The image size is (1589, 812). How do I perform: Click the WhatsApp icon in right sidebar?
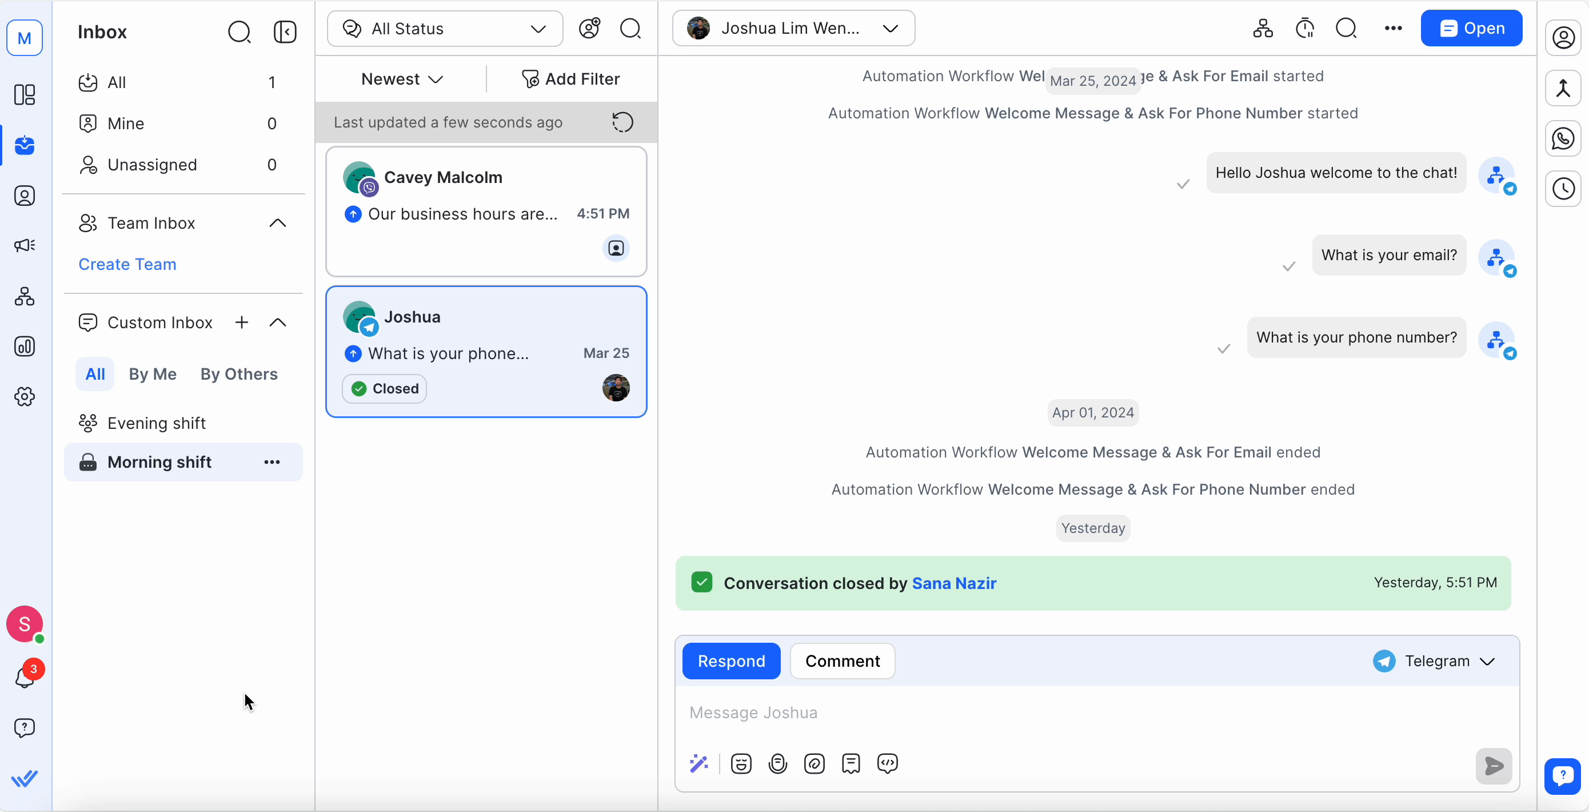coord(1563,139)
